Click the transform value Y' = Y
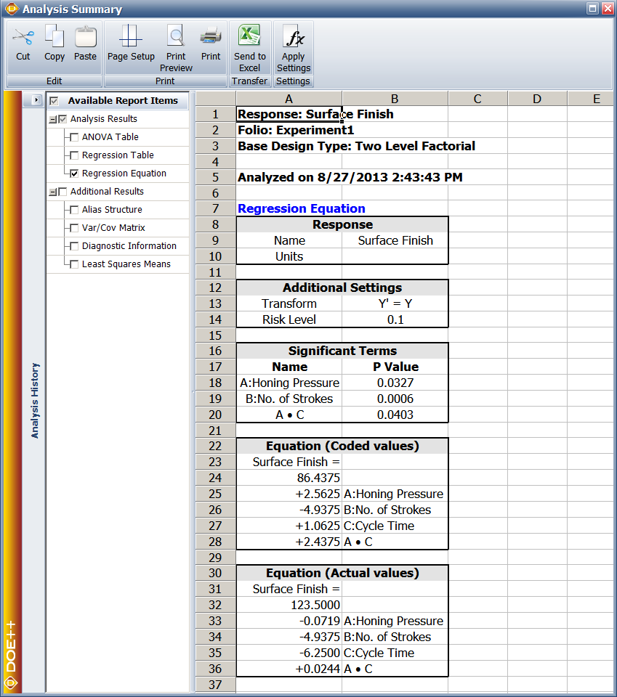The height and width of the screenshot is (697, 617). (395, 303)
